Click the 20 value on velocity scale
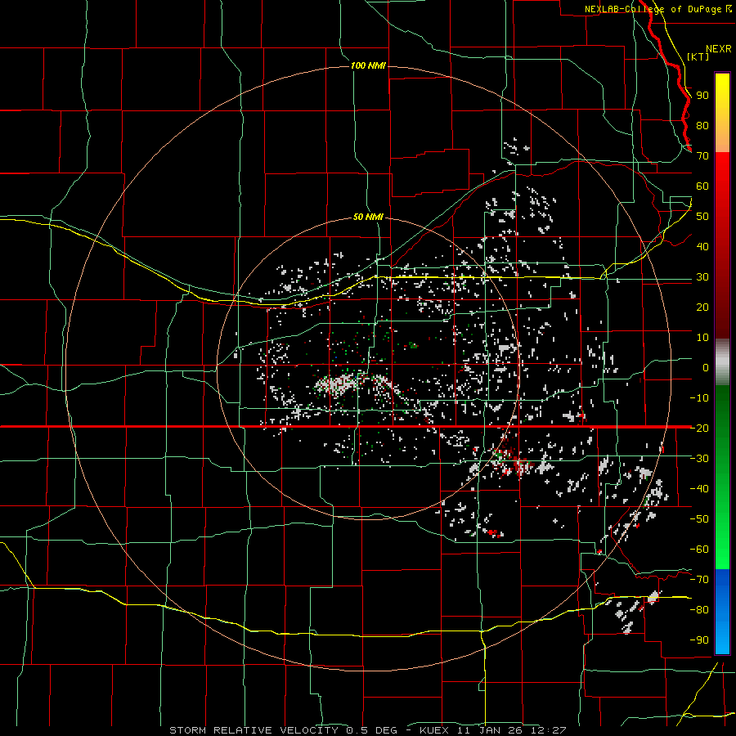Image resolution: width=736 pixels, height=736 pixels. 702,307
